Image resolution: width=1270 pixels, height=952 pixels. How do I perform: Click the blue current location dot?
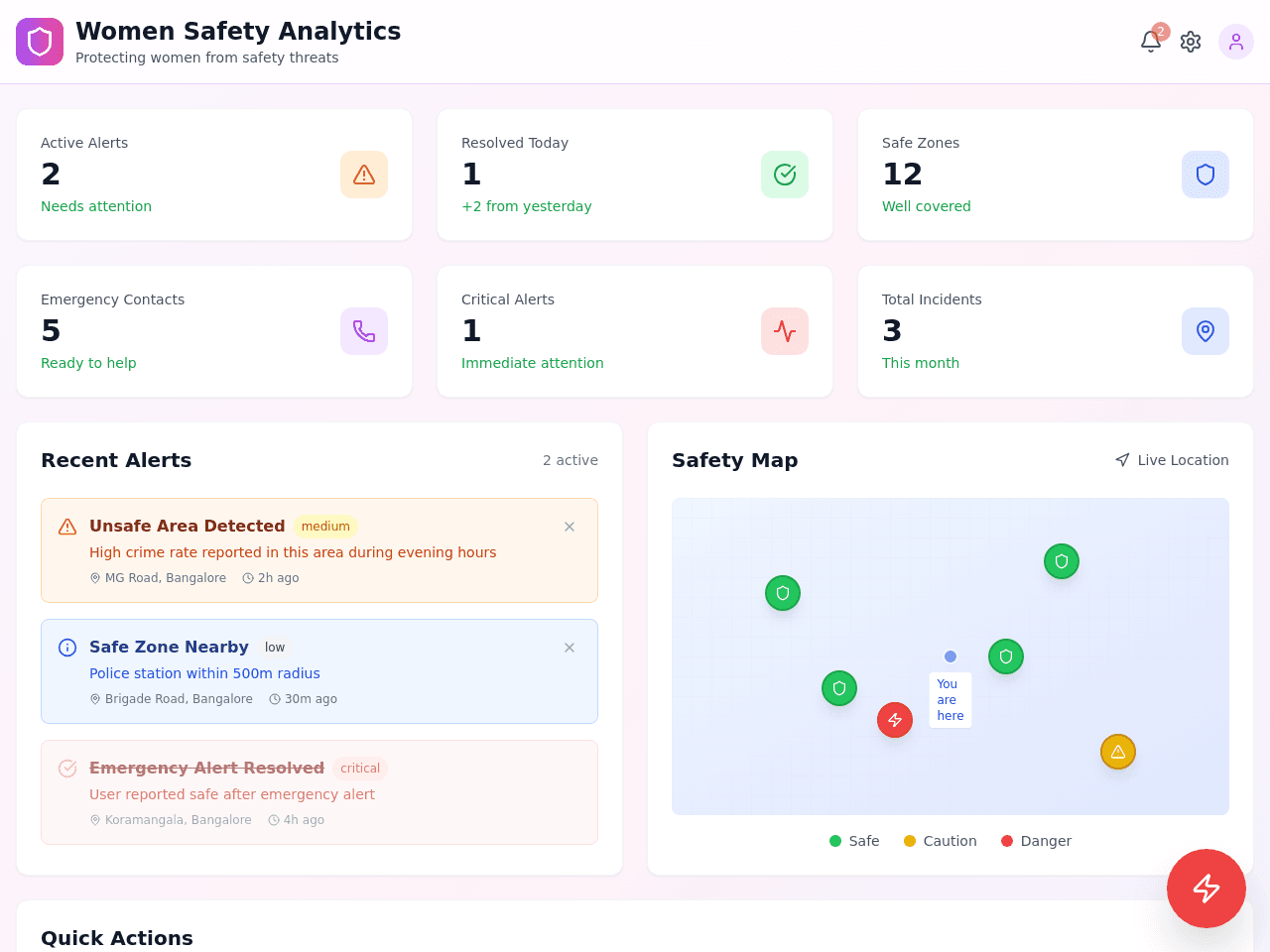(x=951, y=656)
